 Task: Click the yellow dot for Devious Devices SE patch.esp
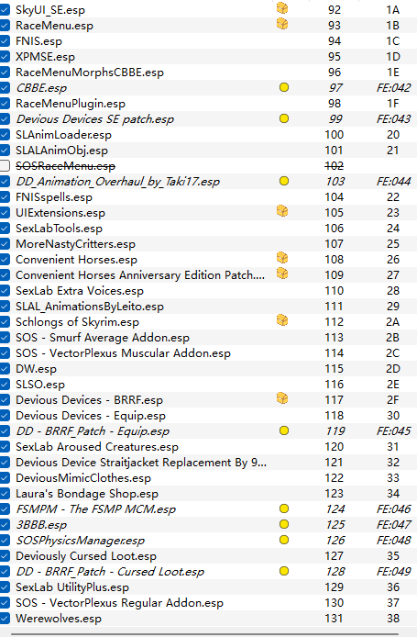pyautogui.click(x=284, y=118)
